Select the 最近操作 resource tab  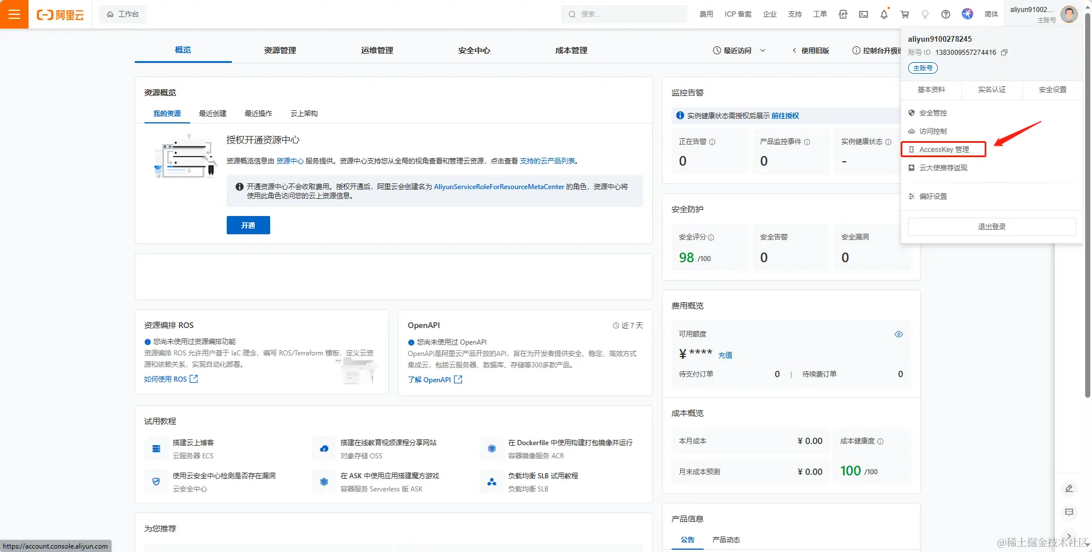[x=258, y=113]
